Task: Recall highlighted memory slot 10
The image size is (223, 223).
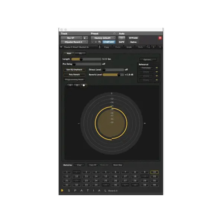Action: pos(154,172)
